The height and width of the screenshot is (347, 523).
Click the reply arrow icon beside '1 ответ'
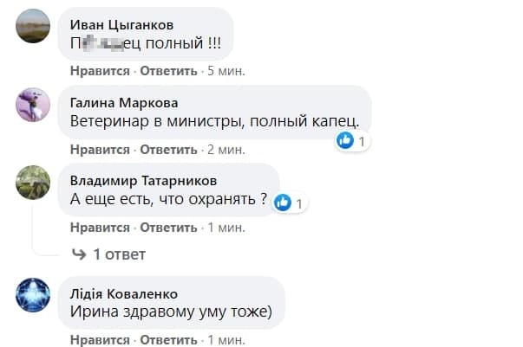coord(78,254)
